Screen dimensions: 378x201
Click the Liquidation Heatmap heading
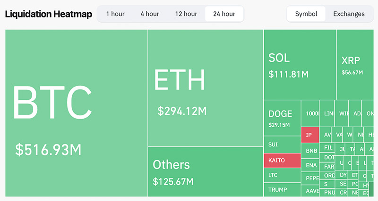[49, 14]
